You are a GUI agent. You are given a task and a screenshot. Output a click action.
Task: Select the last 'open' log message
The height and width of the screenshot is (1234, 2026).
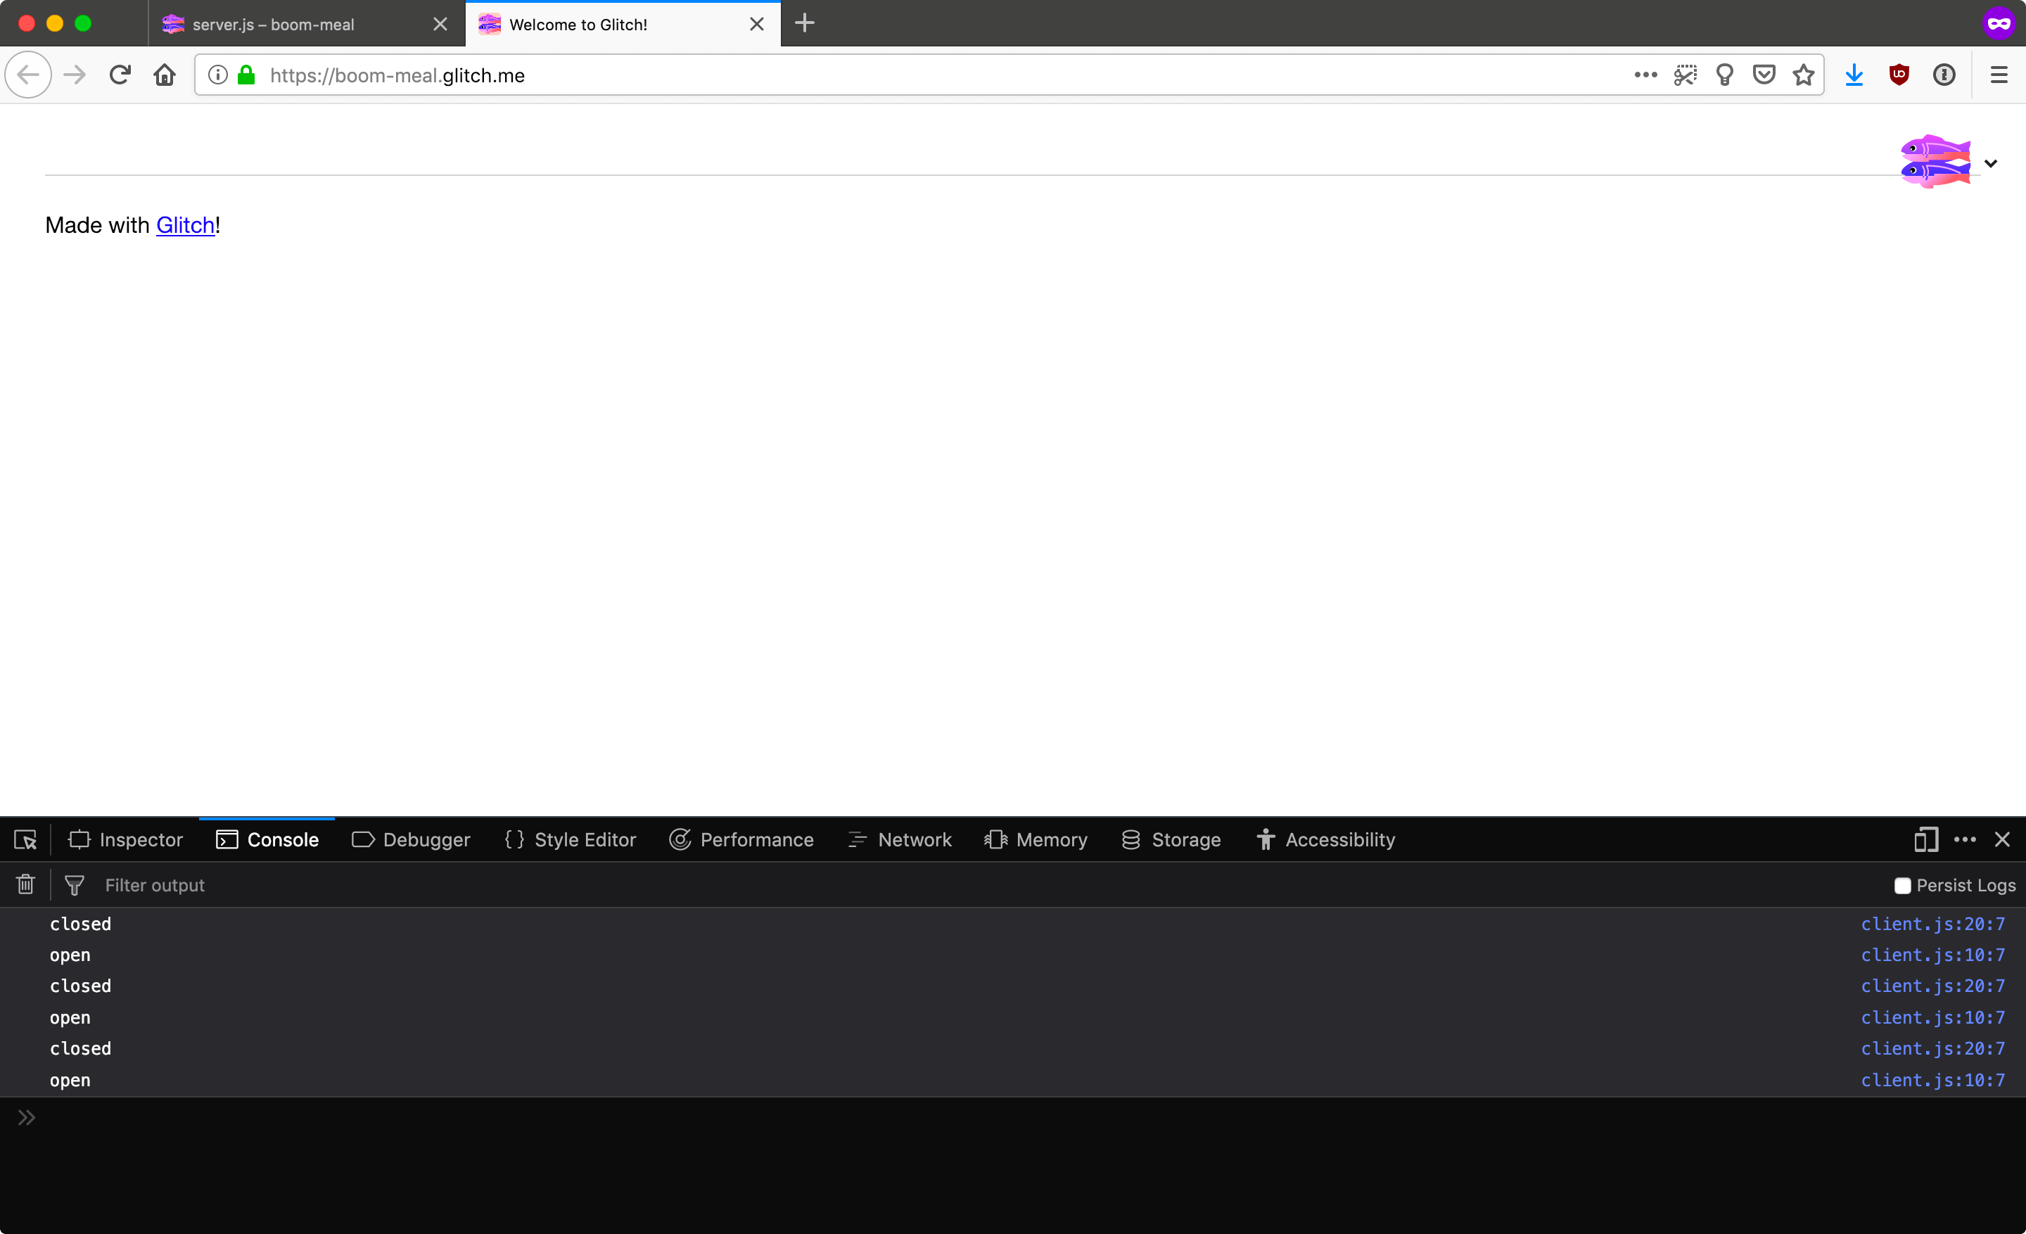[x=70, y=1080]
